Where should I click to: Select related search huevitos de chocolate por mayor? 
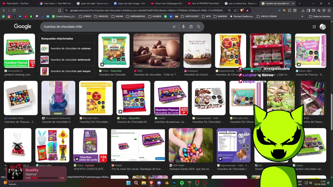coord(67,71)
